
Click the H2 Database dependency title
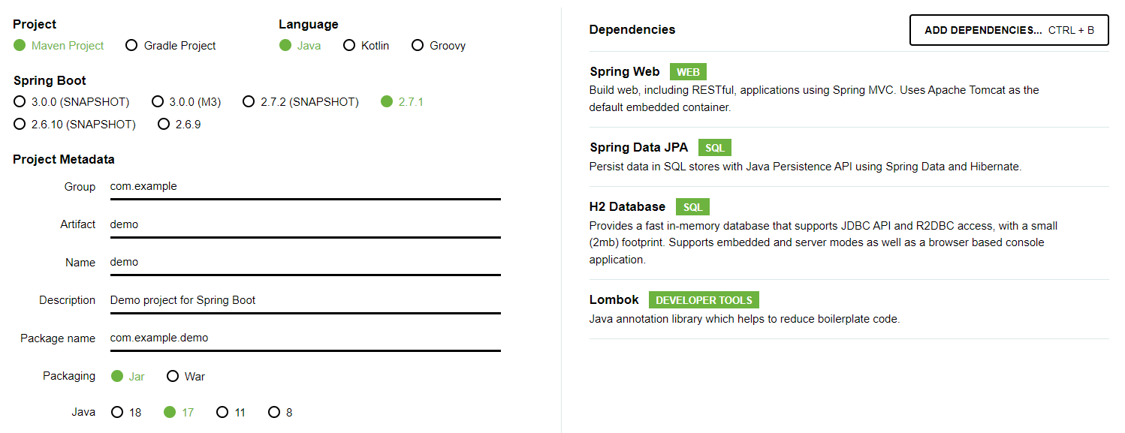(x=628, y=207)
